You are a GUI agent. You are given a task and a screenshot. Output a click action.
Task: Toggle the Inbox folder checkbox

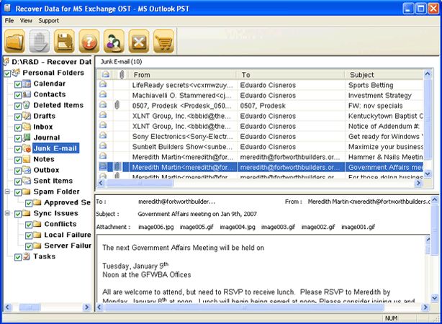tap(19, 127)
